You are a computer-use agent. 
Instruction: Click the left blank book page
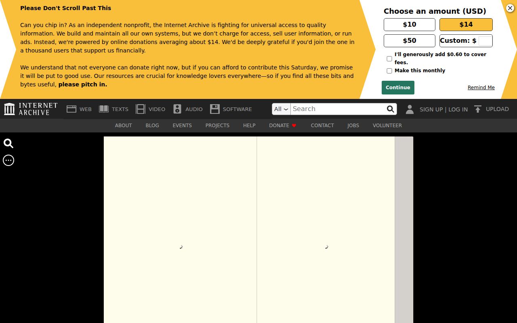tap(180, 230)
